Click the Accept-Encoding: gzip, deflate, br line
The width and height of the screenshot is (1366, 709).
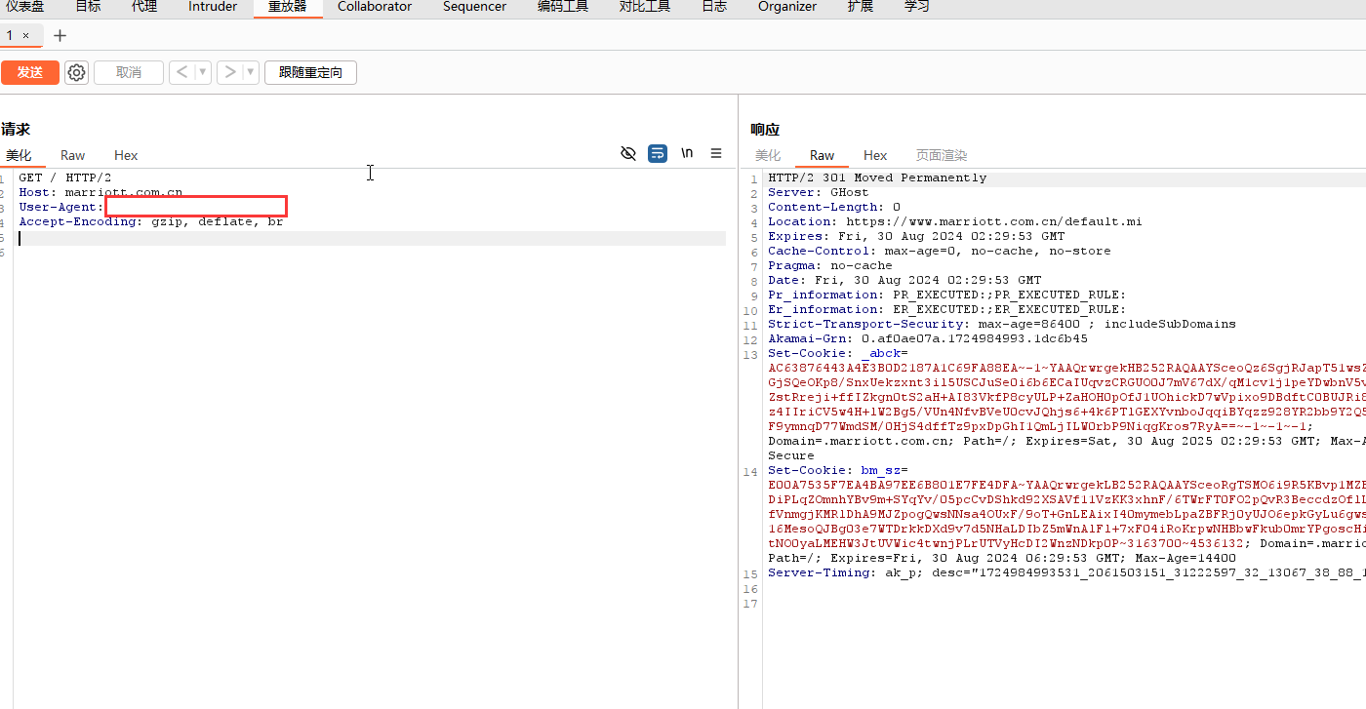pyautogui.click(x=151, y=221)
